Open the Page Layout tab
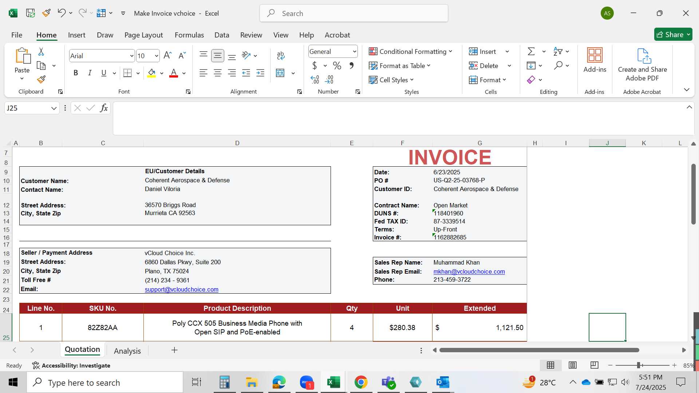This screenshot has height=393, width=699. point(143,35)
